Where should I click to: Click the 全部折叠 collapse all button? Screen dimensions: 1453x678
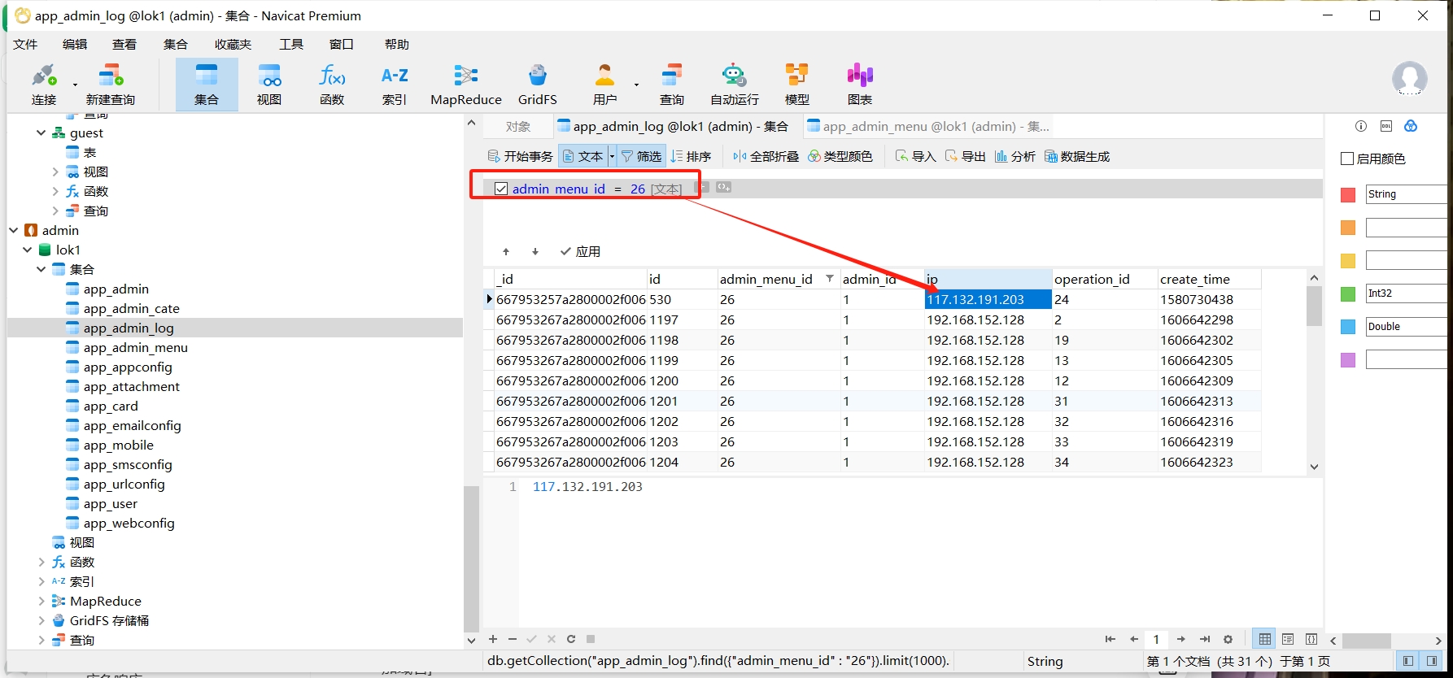point(766,156)
